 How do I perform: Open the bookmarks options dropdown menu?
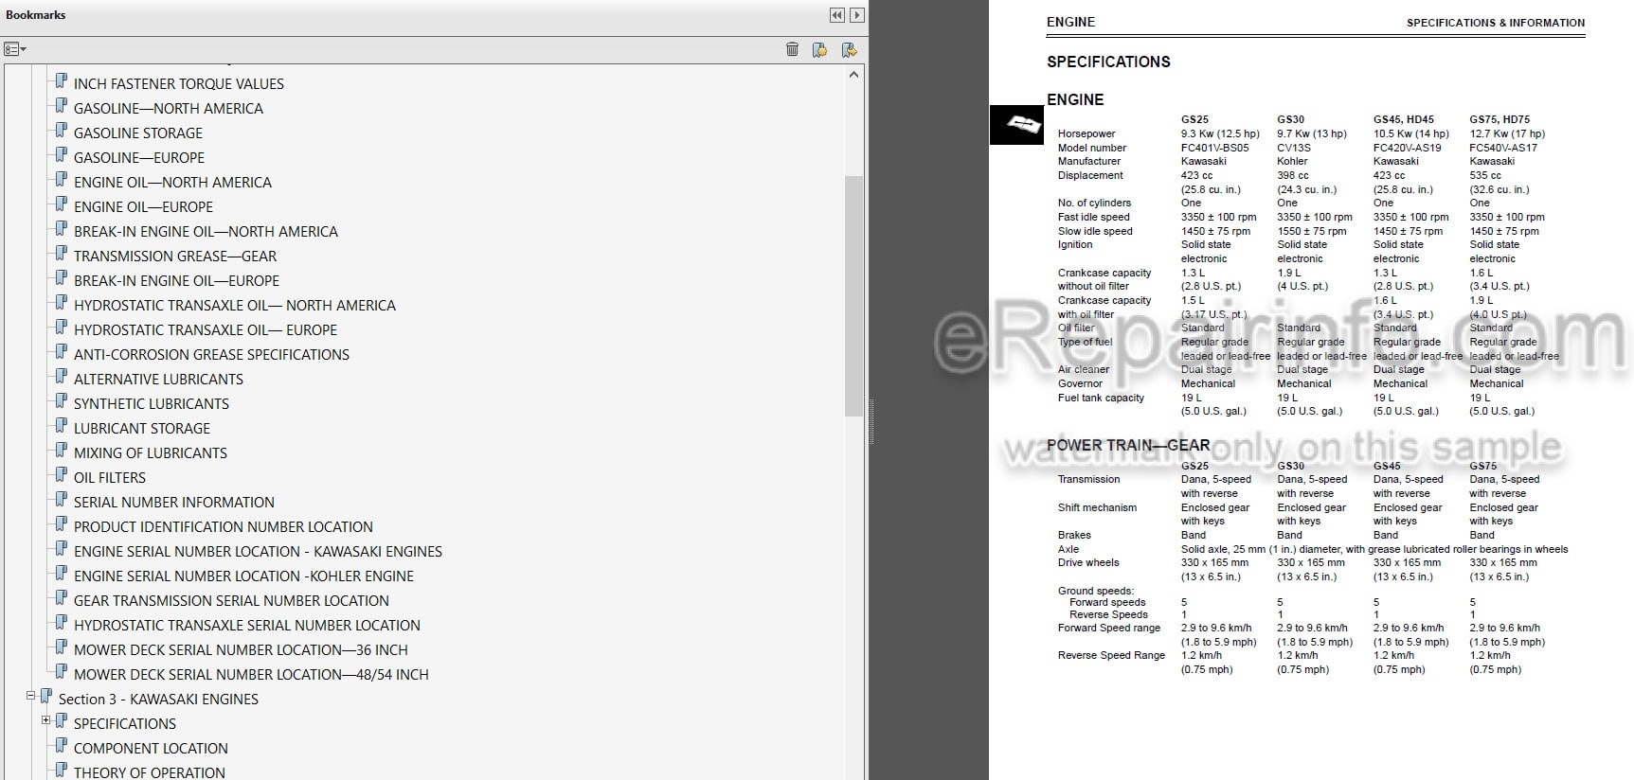point(15,49)
